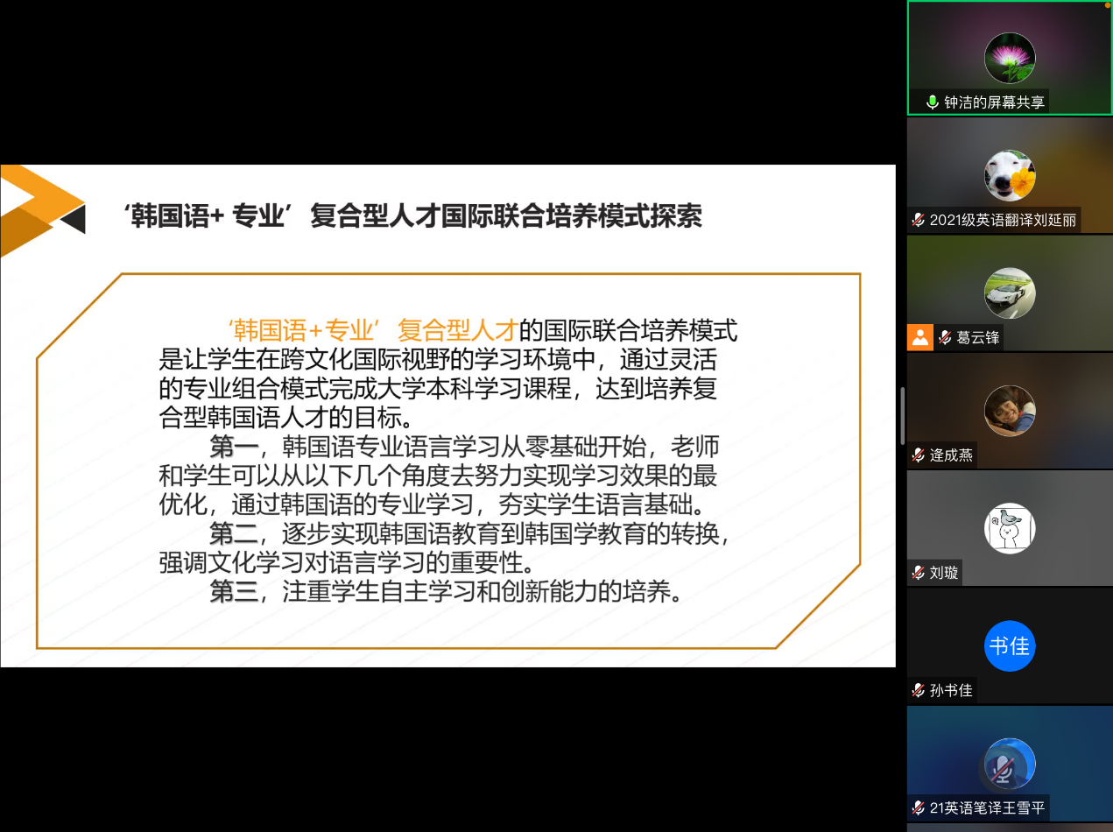Viewport: 1113px width, 832px height.
Task: Click the blue 书佳 circular avatar
Action: (1010, 646)
